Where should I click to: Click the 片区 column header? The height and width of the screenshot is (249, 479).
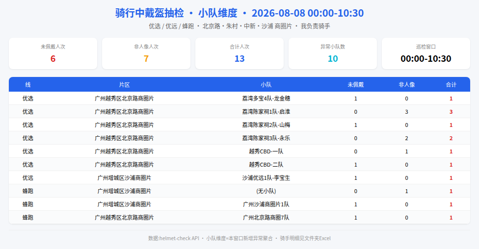(x=124, y=85)
